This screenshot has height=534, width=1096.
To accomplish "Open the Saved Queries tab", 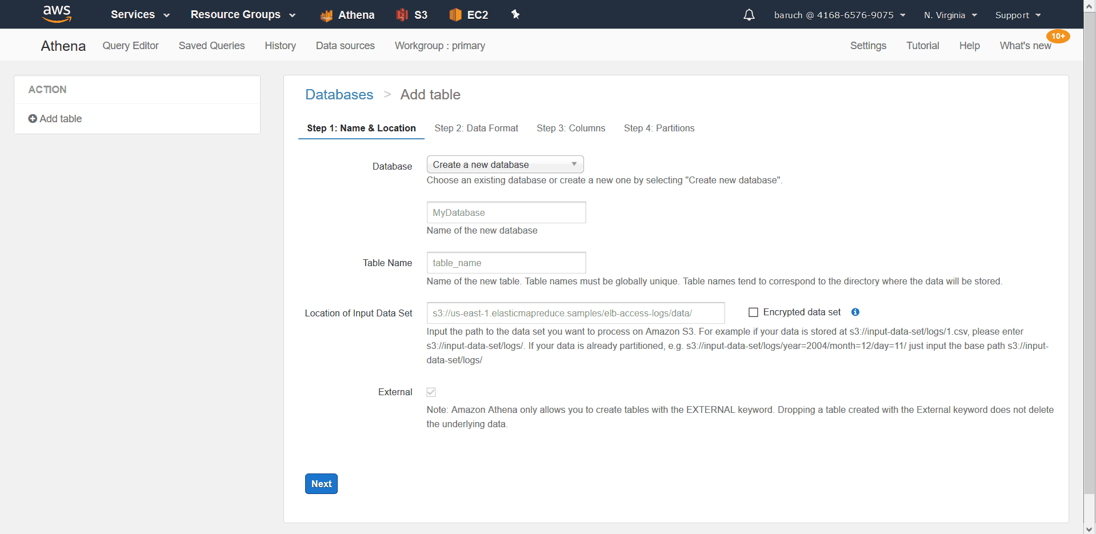I will coord(211,46).
